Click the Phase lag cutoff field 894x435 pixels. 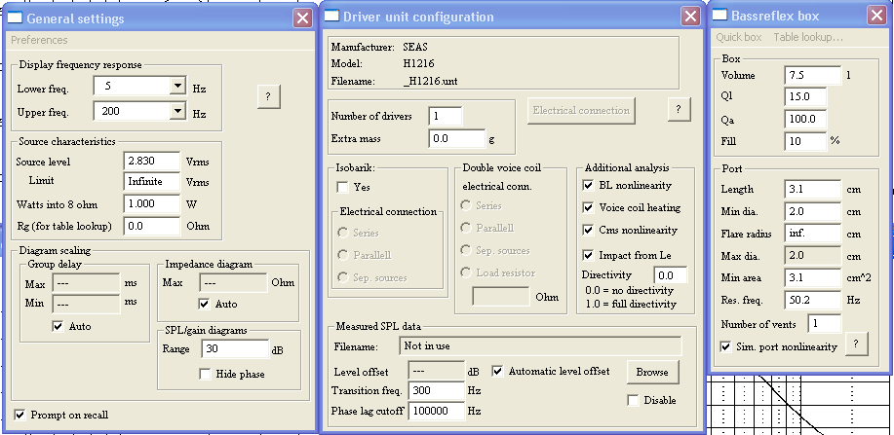pos(436,411)
